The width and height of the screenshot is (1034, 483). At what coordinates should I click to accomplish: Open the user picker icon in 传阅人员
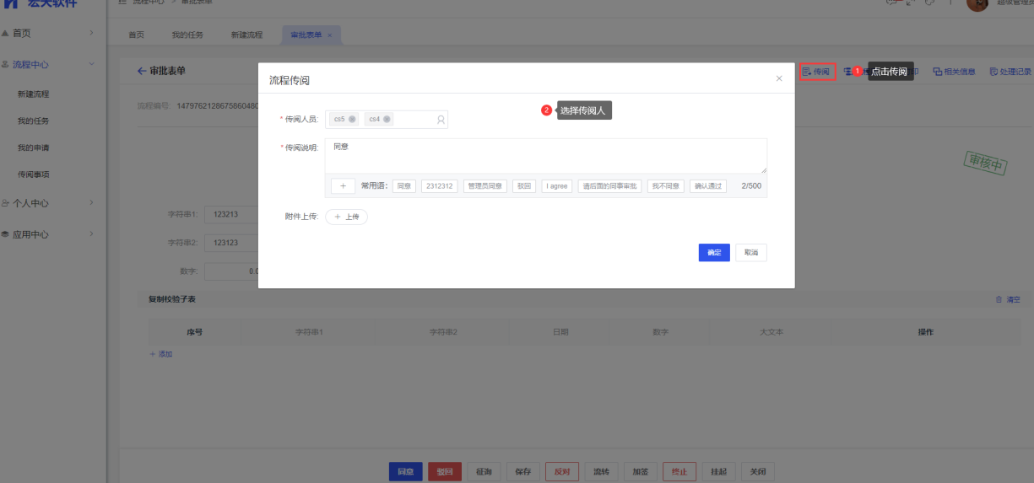[441, 120]
